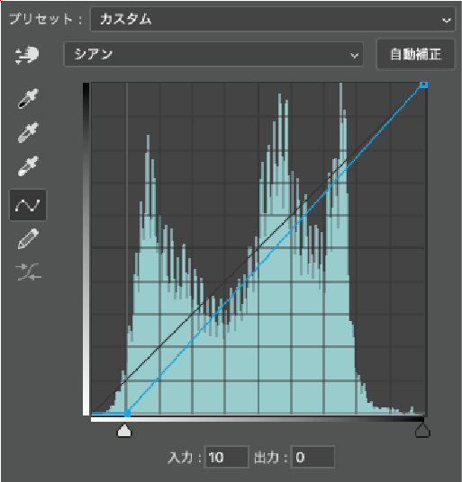Activate the edit points curve tool
The height and width of the screenshot is (482, 462).
tap(28, 205)
